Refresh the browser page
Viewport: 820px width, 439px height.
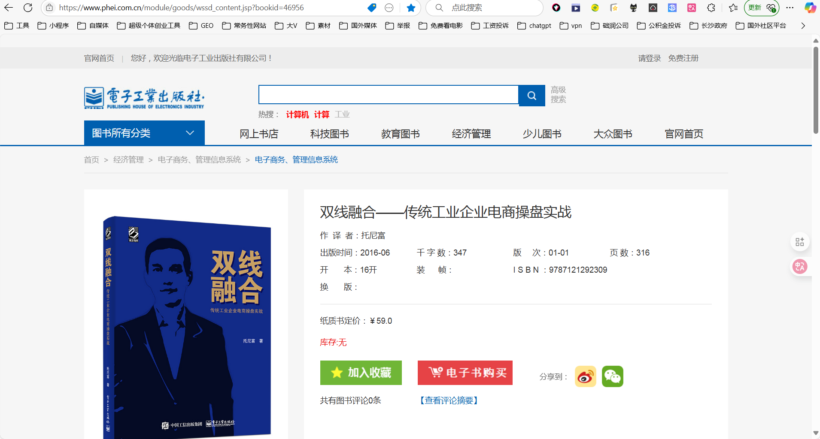tap(28, 8)
